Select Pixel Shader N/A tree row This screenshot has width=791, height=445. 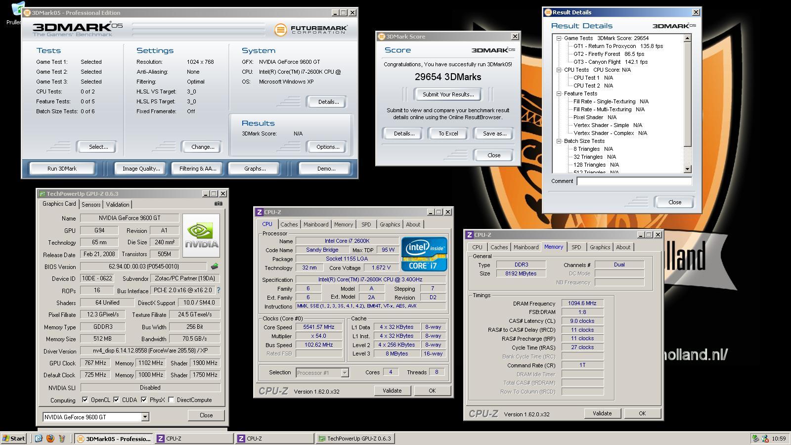[x=595, y=117]
